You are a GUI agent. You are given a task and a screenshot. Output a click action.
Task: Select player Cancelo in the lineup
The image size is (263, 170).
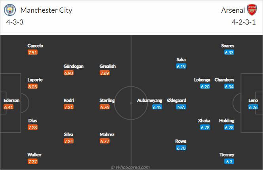(x=35, y=46)
